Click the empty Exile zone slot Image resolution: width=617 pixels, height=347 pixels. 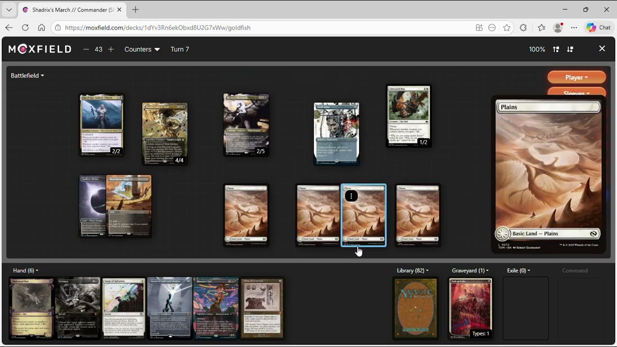[x=526, y=308]
